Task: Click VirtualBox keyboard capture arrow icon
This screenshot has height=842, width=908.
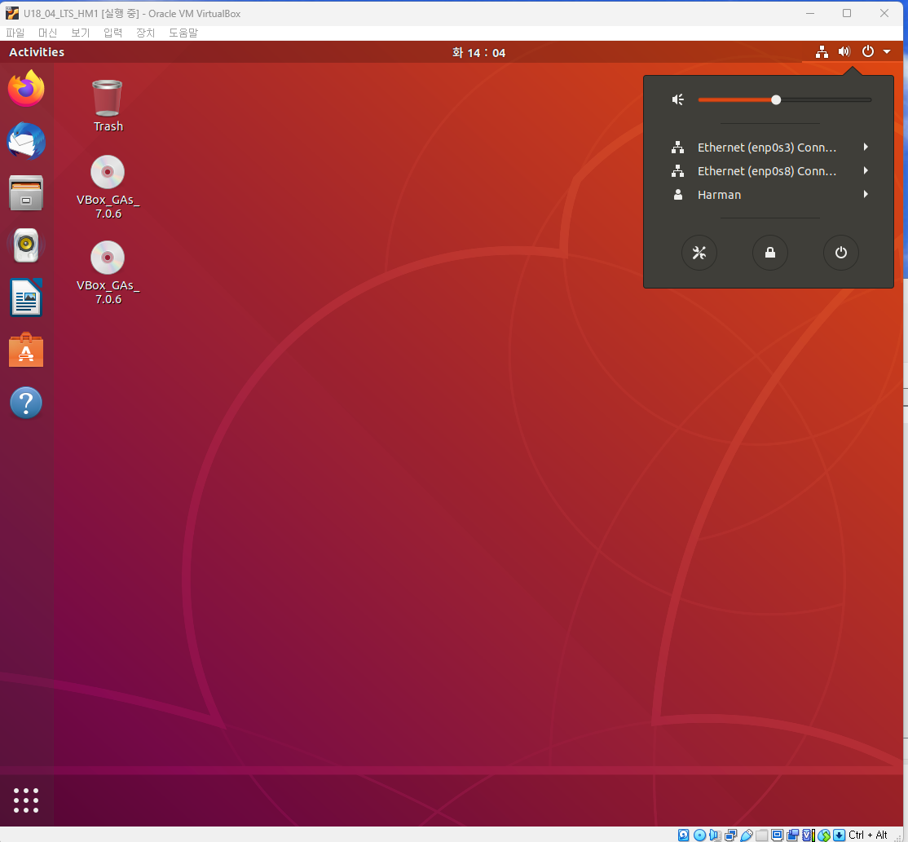Action: pyautogui.click(x=839, y=835)
